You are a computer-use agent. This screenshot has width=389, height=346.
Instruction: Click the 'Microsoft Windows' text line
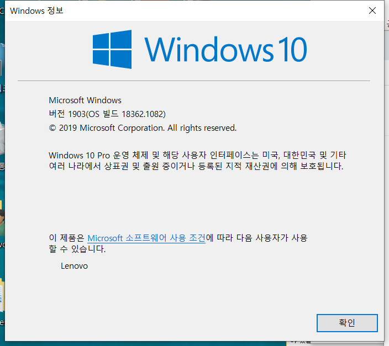pos(85,100)
